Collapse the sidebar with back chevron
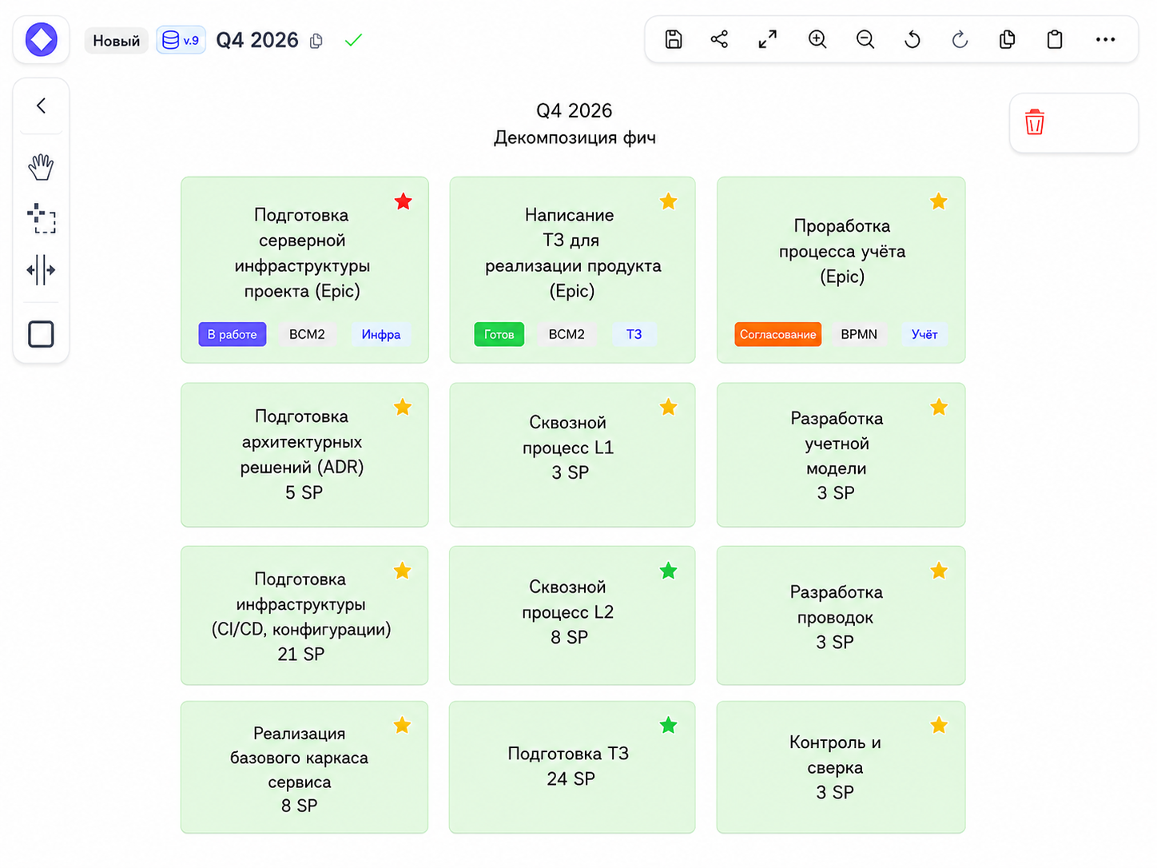Screen dimensions: 1157x868 click(41, 106)
